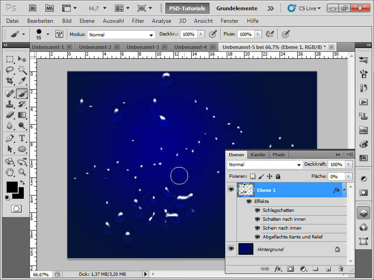Enable airbrush mode in options bar
The height and width of the screenshot is (280, 374).
(270, 34)
